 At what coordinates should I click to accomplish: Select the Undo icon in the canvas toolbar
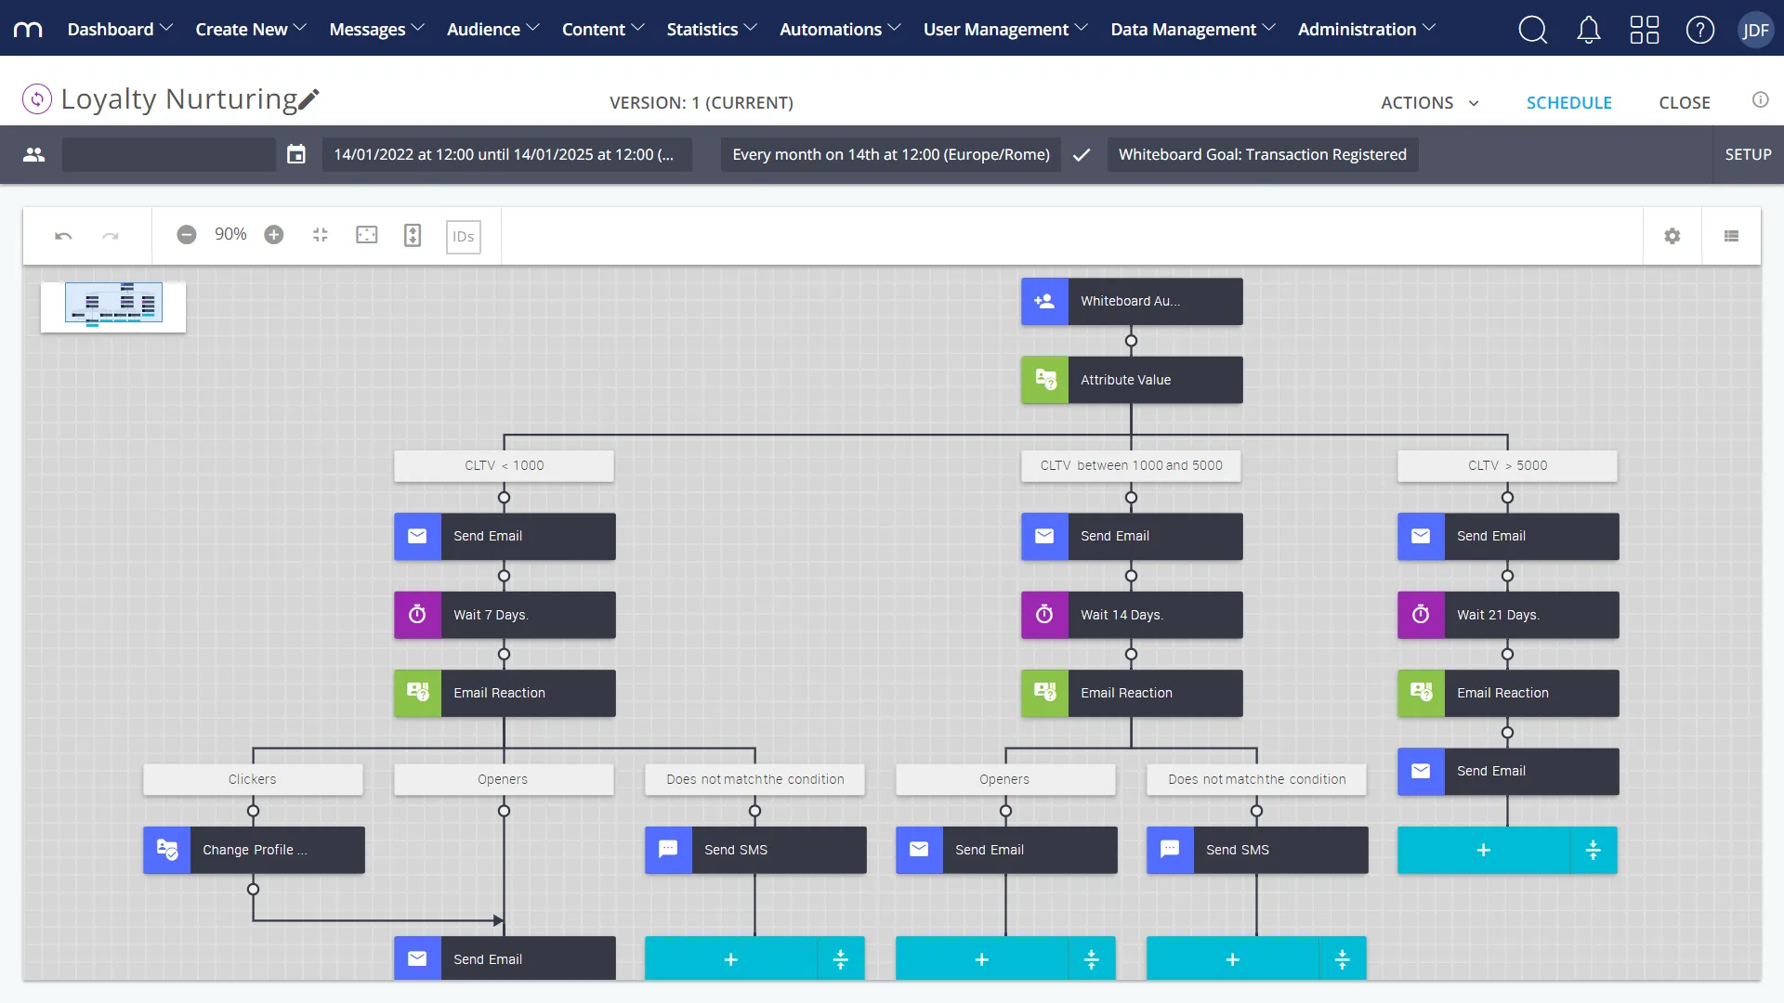point(63,236)
